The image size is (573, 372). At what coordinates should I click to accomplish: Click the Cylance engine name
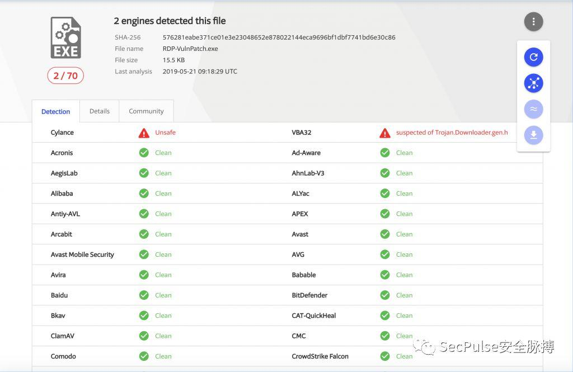(x=62, y=132)
